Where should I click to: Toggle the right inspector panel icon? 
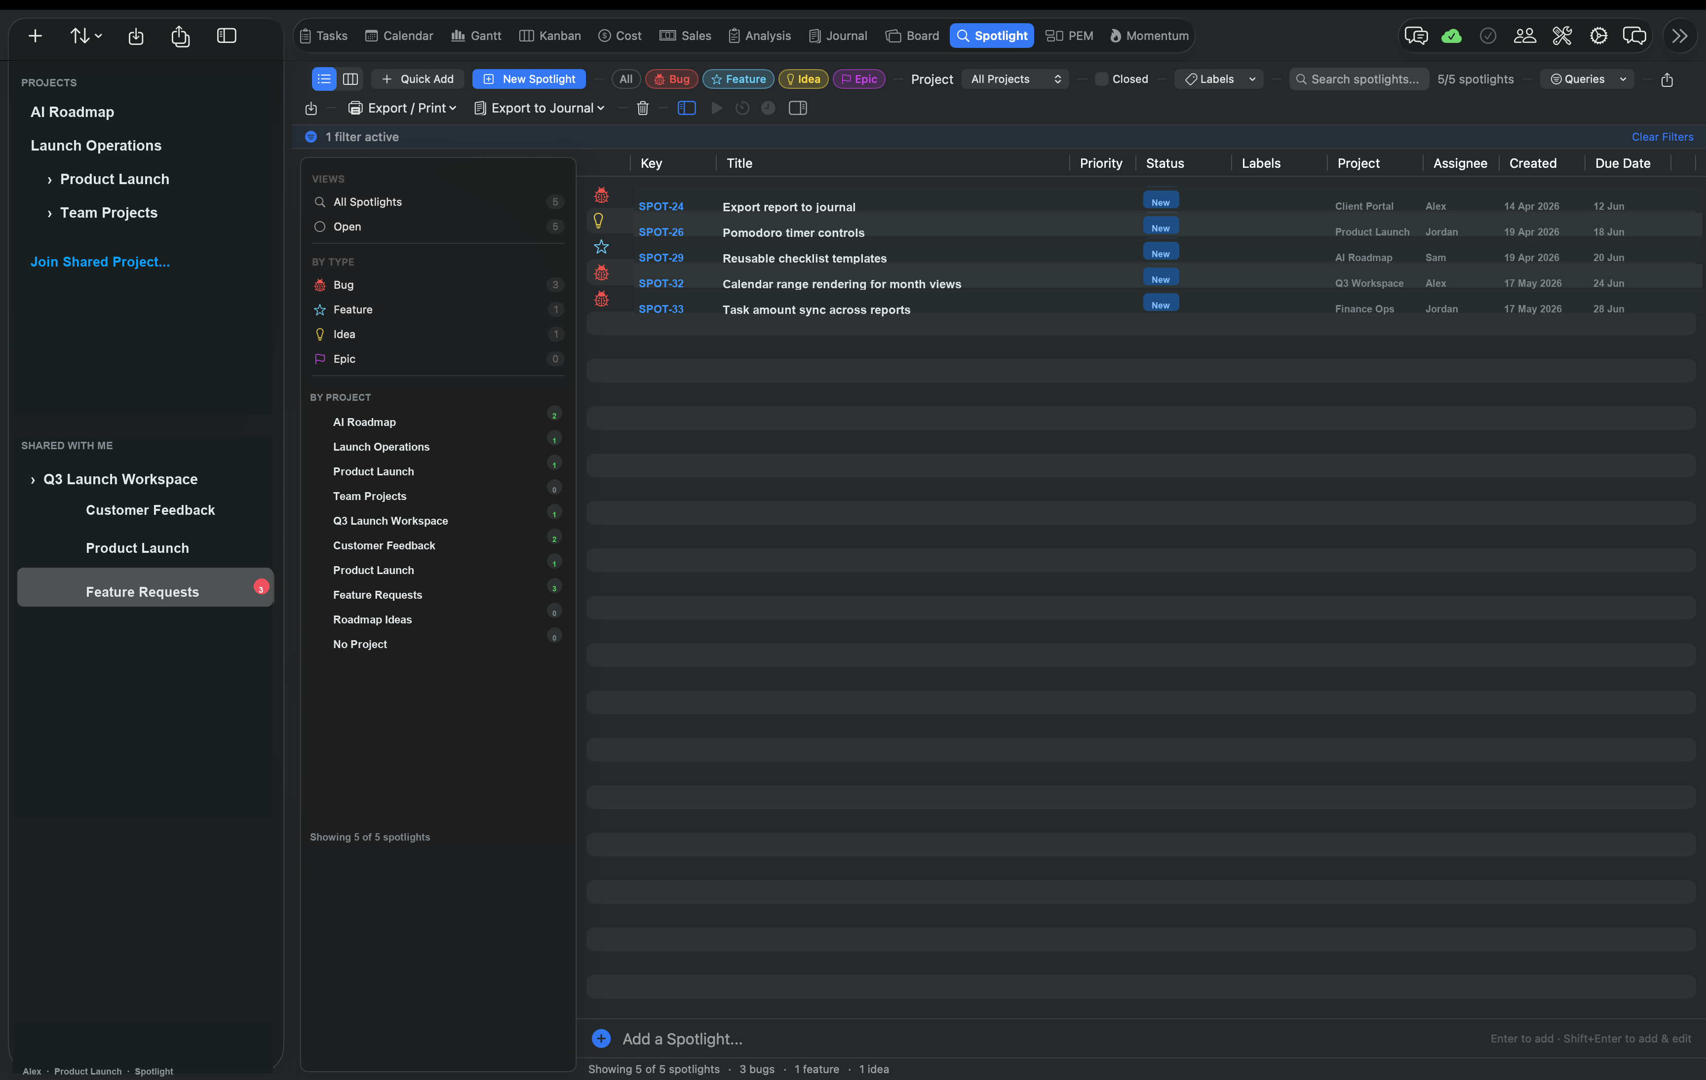click(x=798, y=108)
